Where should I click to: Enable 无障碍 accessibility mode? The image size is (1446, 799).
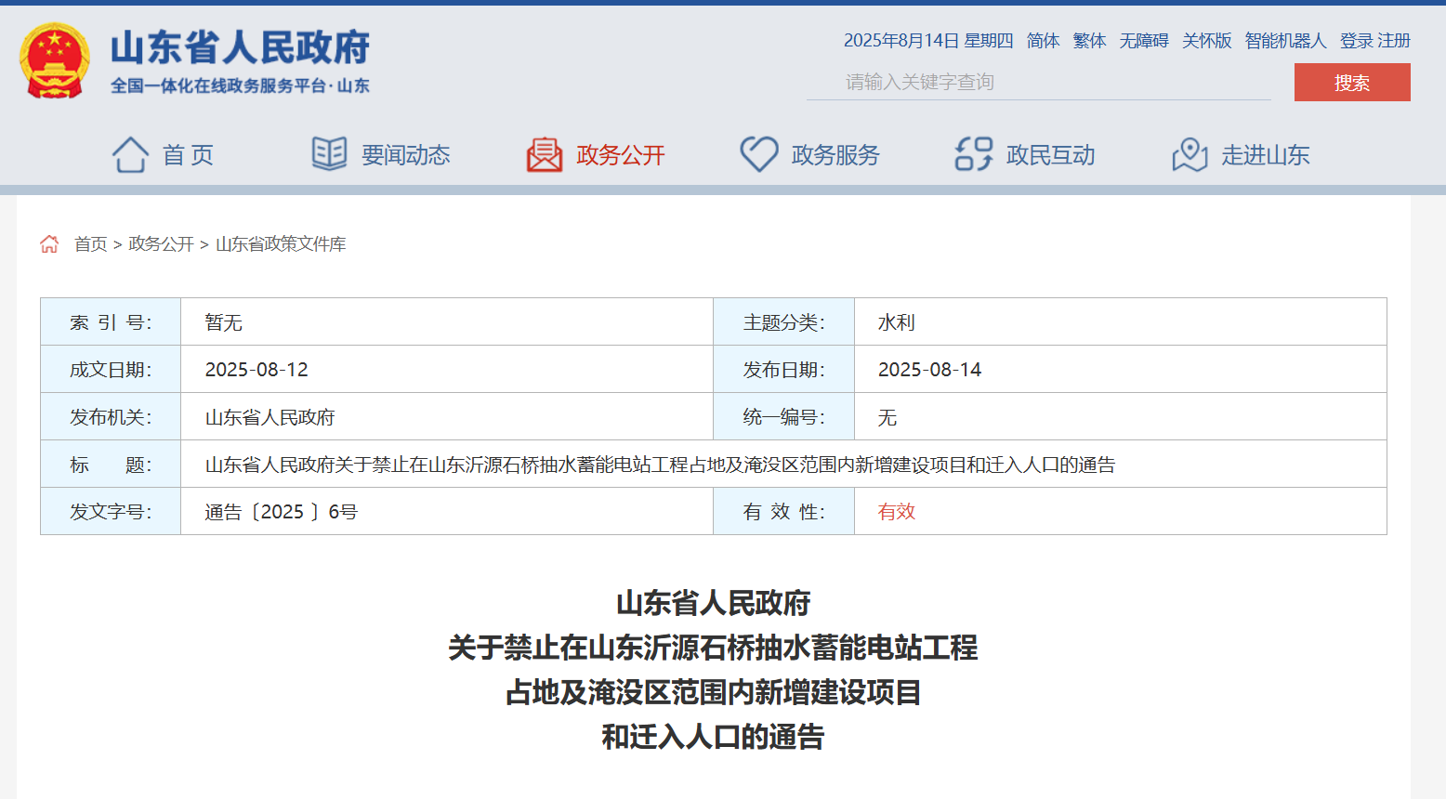(x=1143, y=41)
